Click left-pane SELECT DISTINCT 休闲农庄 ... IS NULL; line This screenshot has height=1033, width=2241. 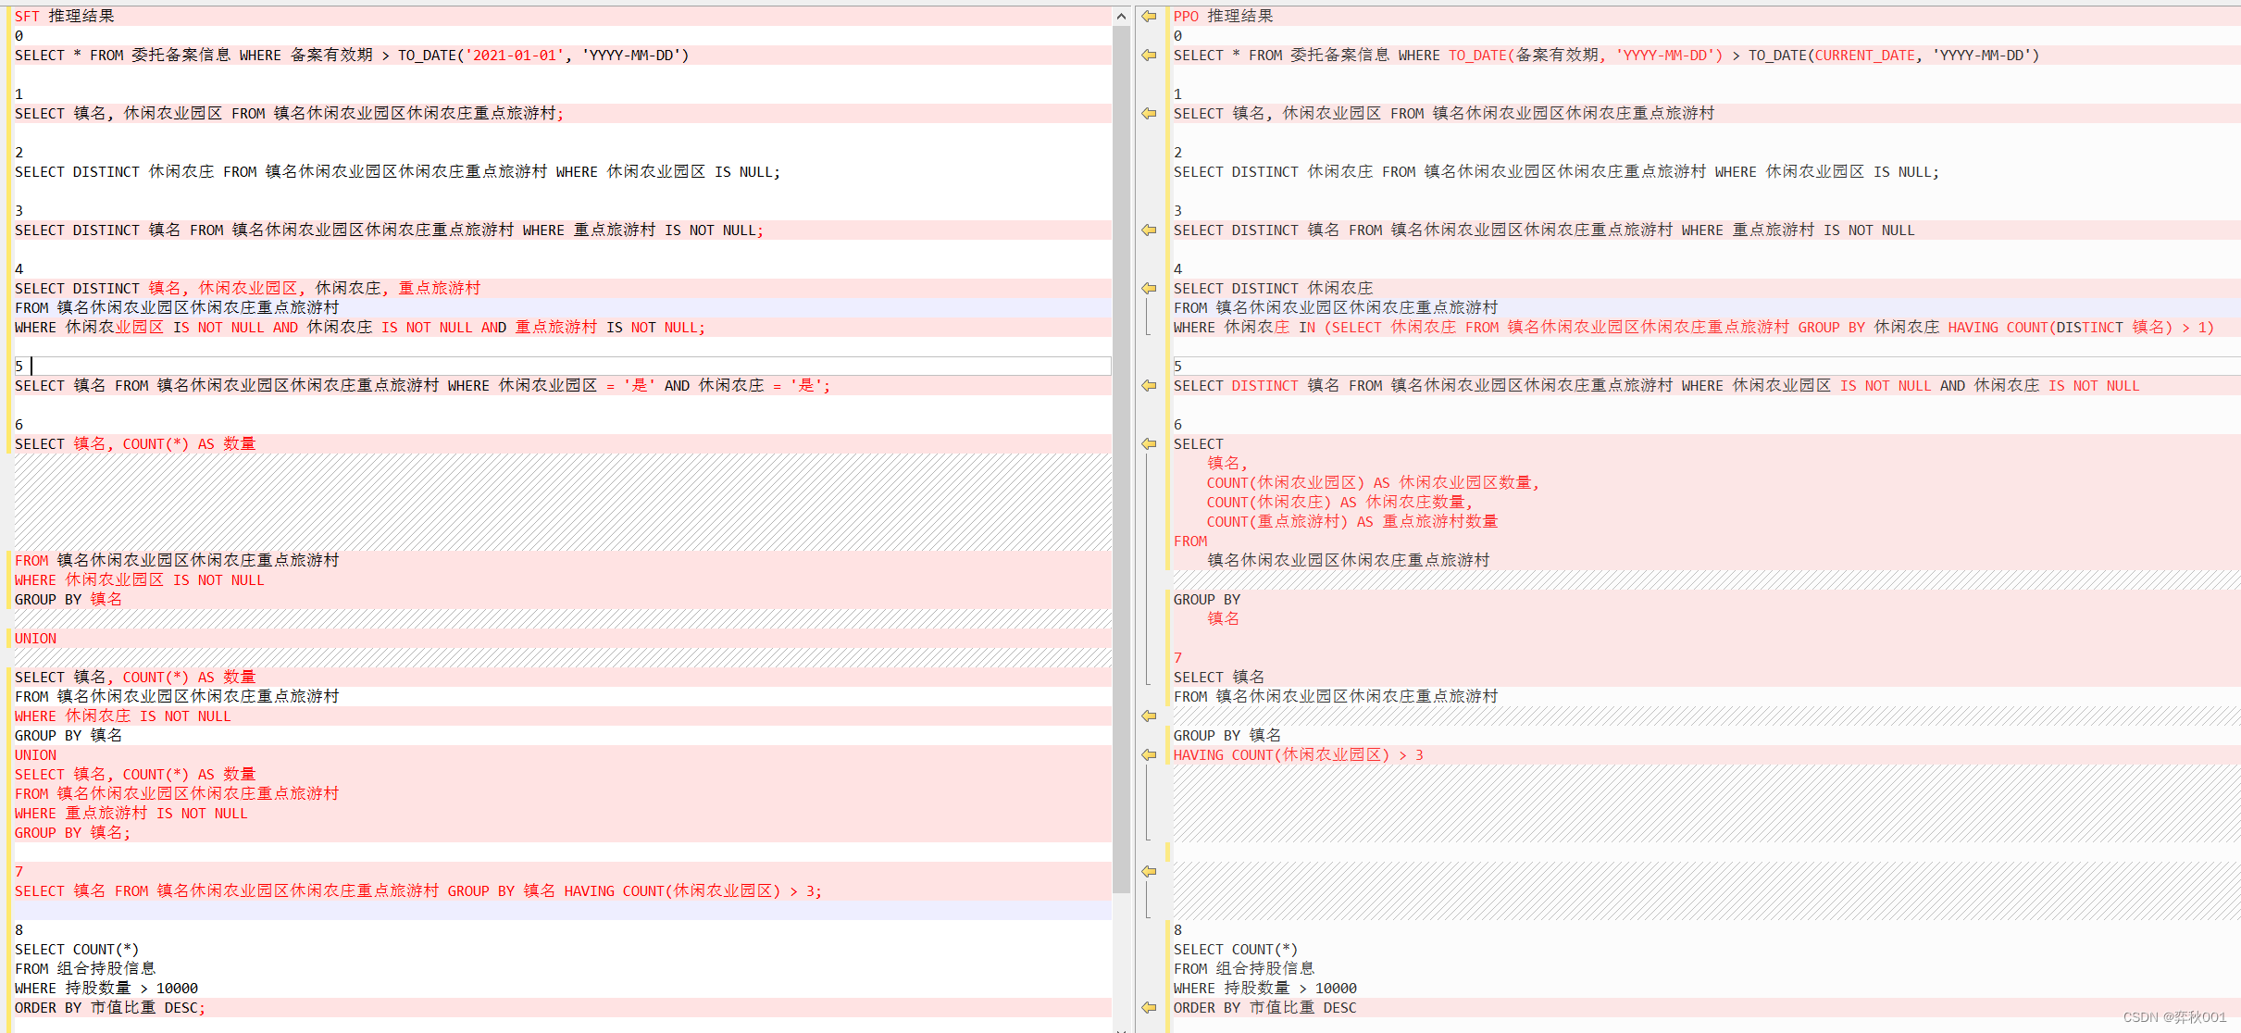pos(397,171)
